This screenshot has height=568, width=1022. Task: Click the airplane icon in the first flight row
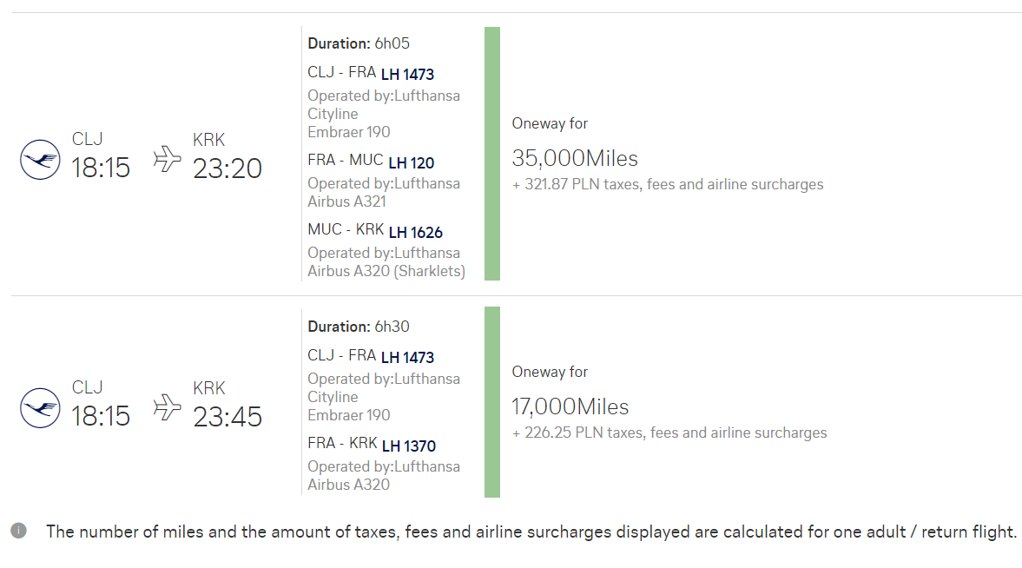pos(167,158)
